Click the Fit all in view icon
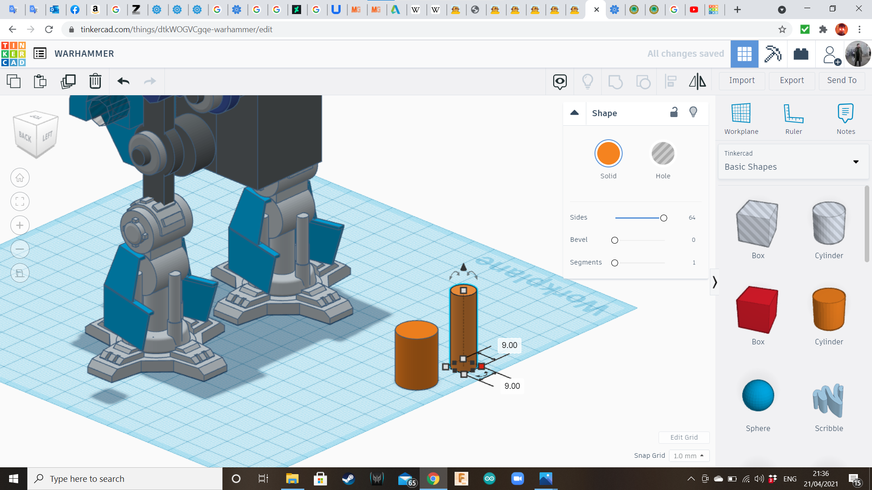This screenshot has width=872, height=490. (x=20, y=201)
